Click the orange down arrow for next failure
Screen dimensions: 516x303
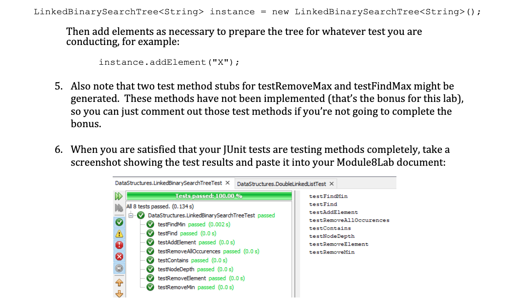click(119, 294)
